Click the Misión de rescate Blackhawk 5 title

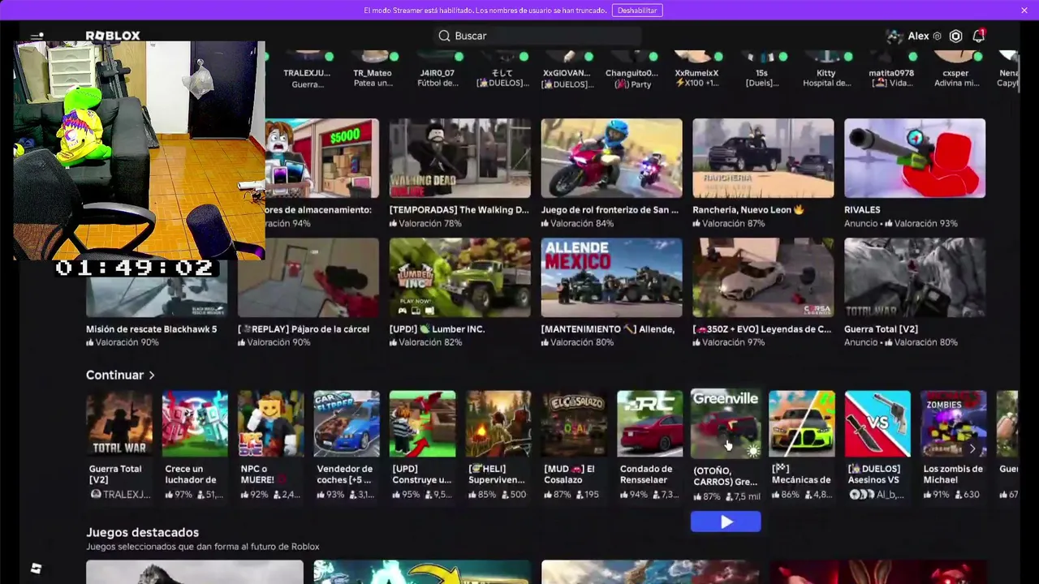pyautogui.click(x=152, y=329)
